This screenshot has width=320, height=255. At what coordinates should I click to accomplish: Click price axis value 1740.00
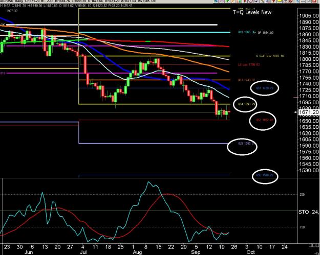tap(309, 84)
